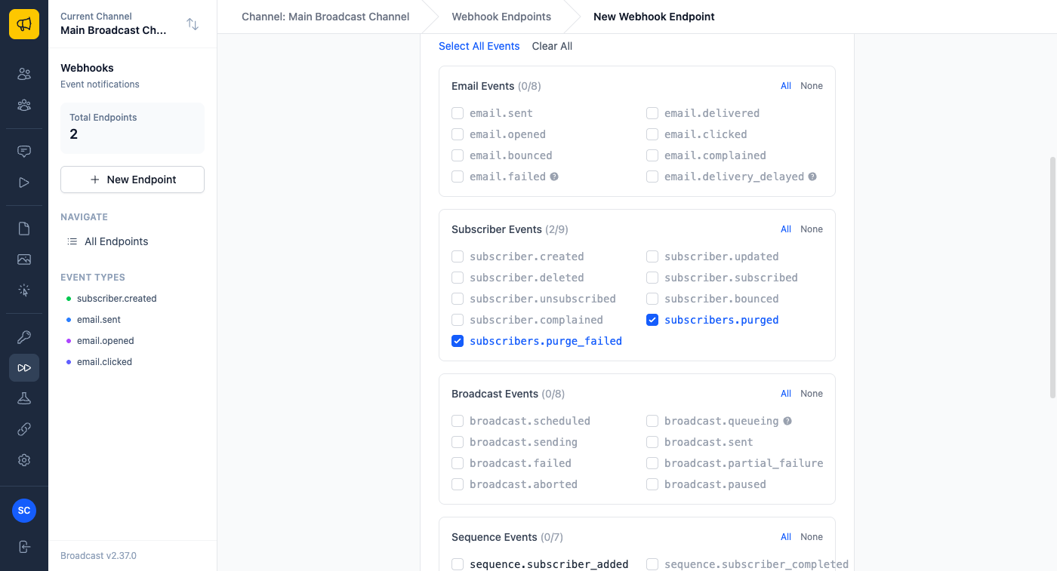Open the play triangle sequences icon
The image size is (1057, 571).
coord(24,183)
